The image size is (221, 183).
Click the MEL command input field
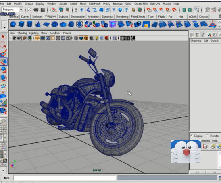[65, 178]
